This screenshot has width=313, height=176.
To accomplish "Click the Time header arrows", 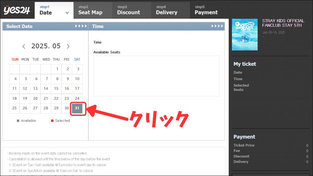I will coord(217,26).
